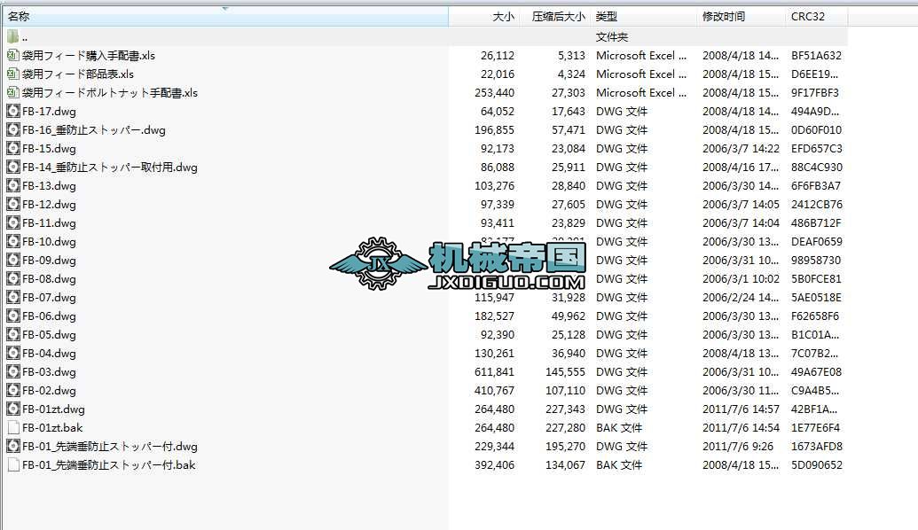Viewport: 918px width, 530px height.
Task: Sort files by the CRC32 column header
Action: [816, 16]
